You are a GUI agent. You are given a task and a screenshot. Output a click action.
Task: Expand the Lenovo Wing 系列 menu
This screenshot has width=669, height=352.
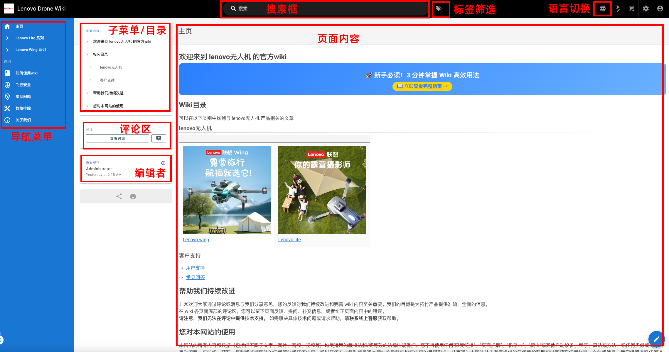[31, 50]
